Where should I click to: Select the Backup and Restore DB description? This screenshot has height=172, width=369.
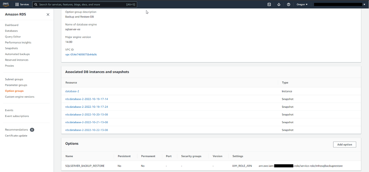click(80, 17)
